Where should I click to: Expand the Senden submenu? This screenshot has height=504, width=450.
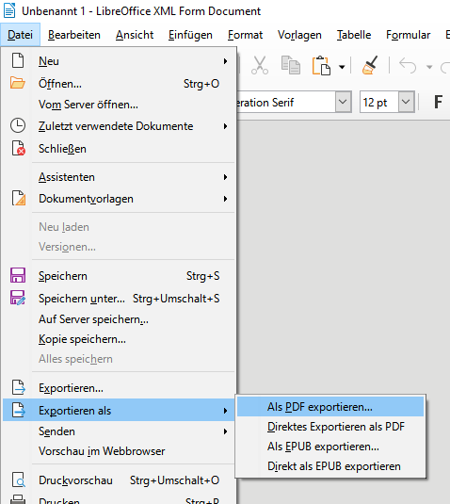pos(119,431)
